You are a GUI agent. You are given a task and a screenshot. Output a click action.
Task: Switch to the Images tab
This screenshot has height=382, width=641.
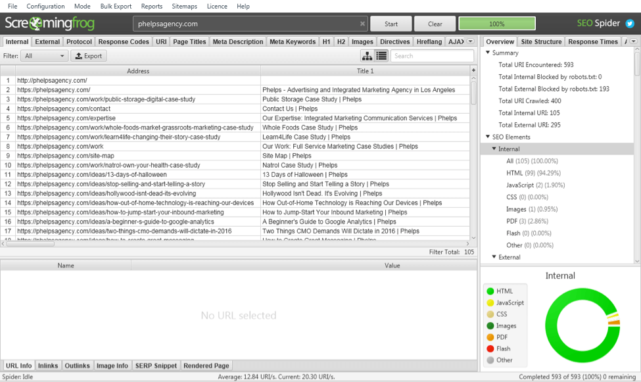[363, 41]
